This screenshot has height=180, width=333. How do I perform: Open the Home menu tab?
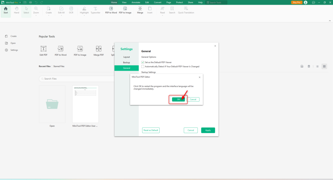pos(114,2)
